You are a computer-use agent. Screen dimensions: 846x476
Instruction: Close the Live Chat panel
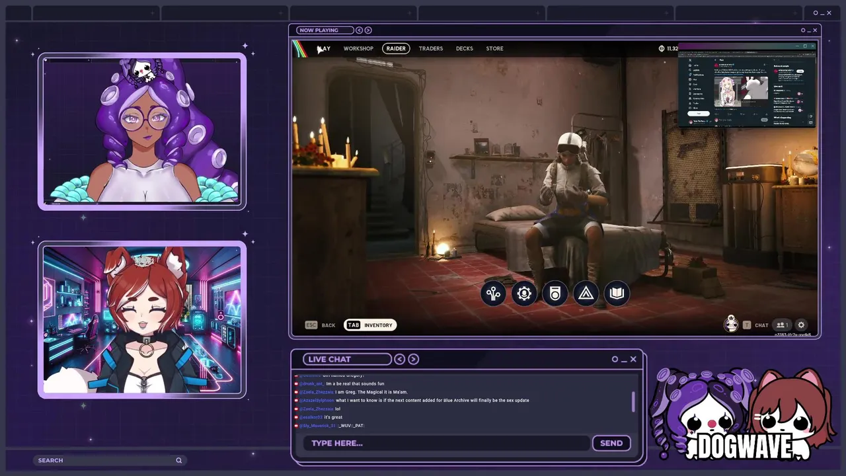click(633, 359)
